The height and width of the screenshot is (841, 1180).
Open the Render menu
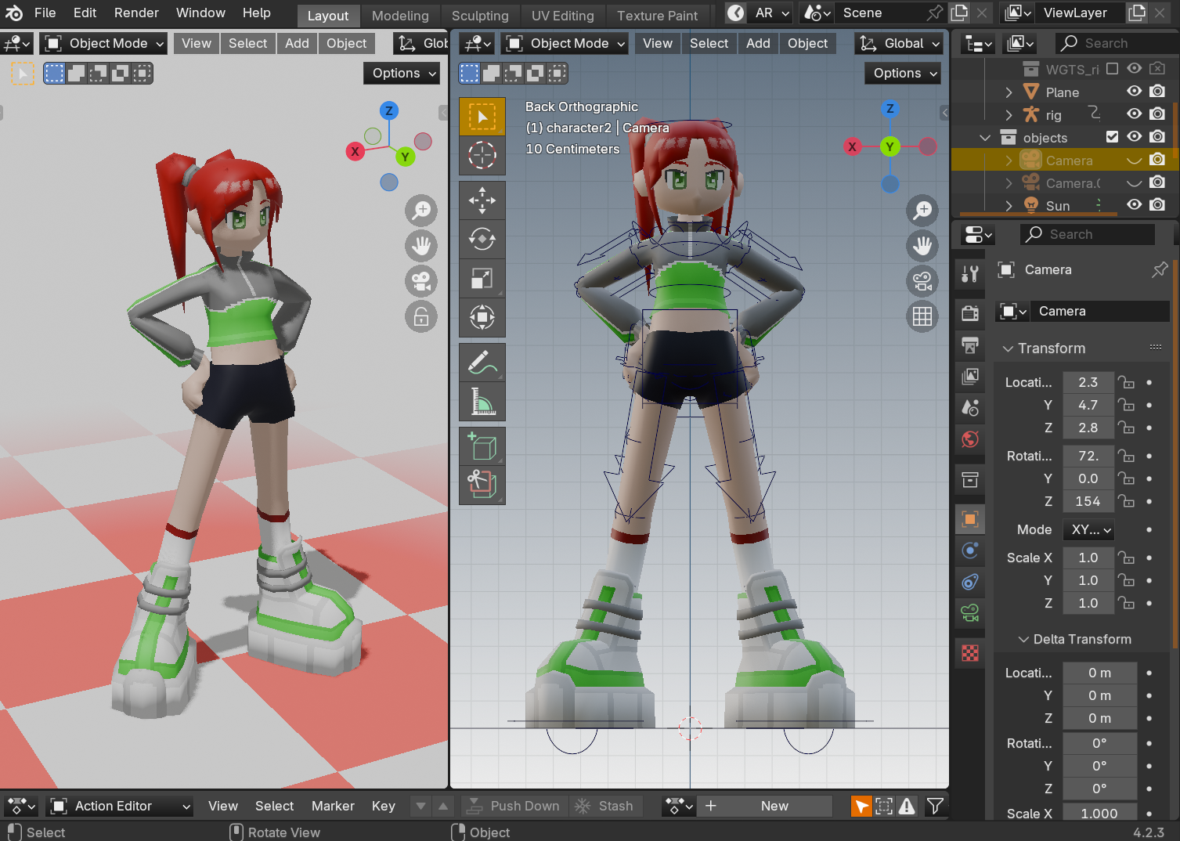(x=136, y=13)
